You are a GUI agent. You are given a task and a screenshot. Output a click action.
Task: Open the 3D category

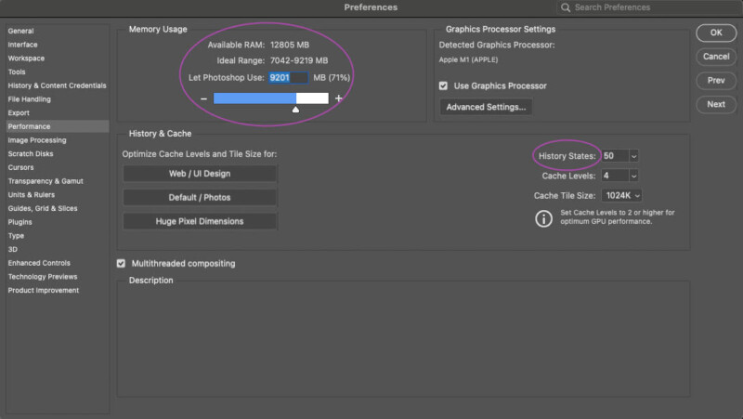pos(13,249)
